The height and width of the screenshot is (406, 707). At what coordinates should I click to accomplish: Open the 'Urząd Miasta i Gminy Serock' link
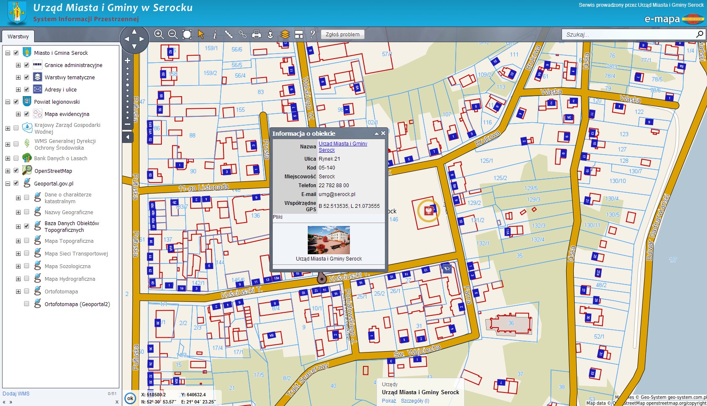343,147
